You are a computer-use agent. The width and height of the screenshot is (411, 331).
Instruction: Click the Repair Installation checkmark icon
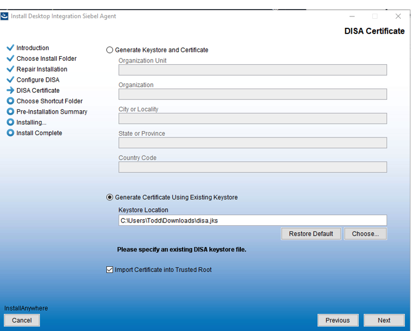[x=10, y=69]
